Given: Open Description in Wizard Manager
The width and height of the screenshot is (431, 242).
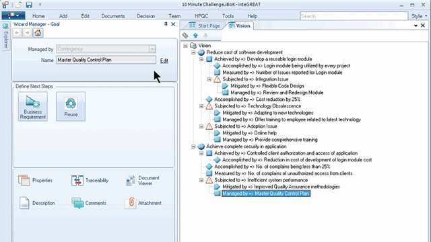Looking at the screenshot, I should point(37,203).
